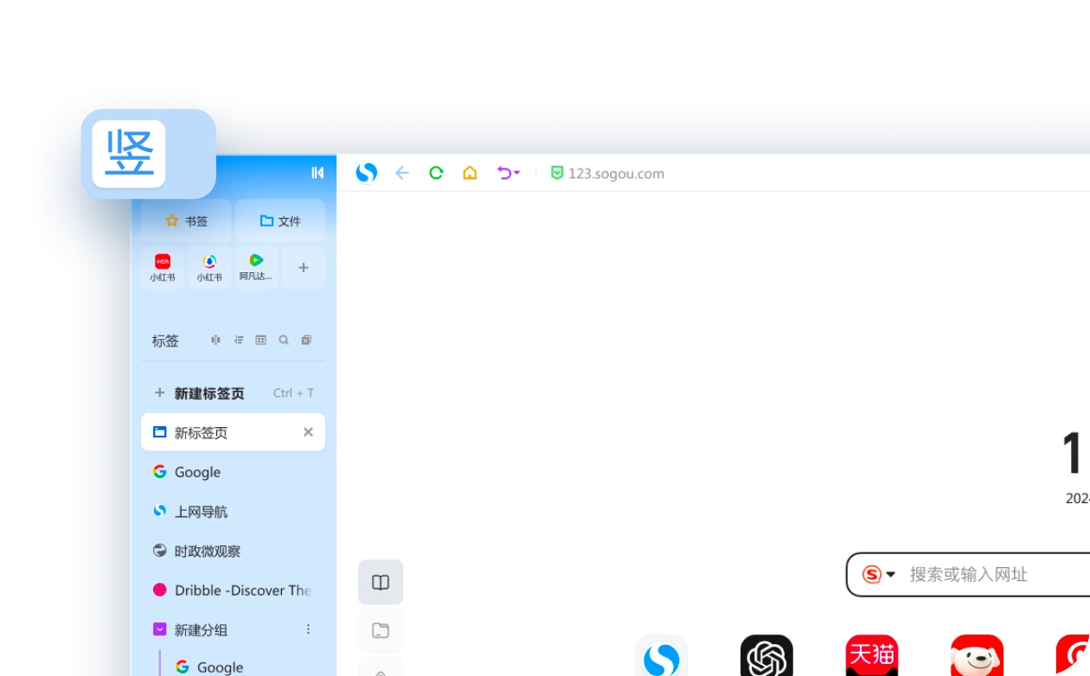Switch to the 书签 tab

click(x=184, y=220)
